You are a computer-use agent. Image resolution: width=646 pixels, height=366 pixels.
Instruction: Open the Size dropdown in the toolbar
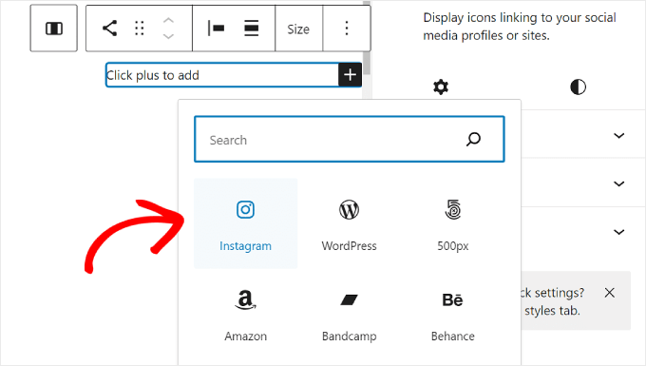click(x=298, y=29)
